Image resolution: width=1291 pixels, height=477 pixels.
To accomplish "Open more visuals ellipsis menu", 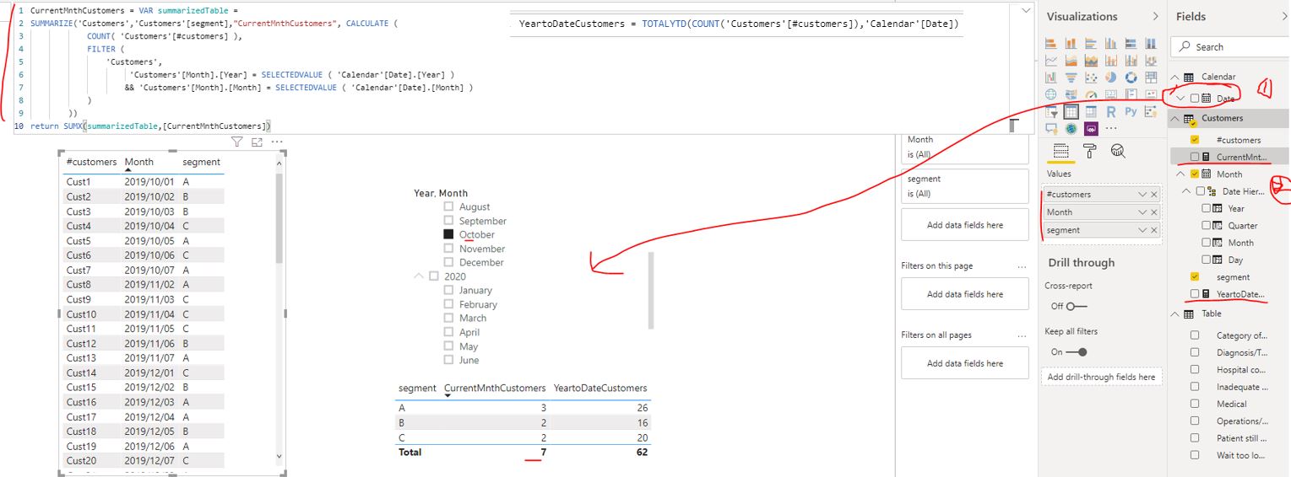I will coord(1111,129).
